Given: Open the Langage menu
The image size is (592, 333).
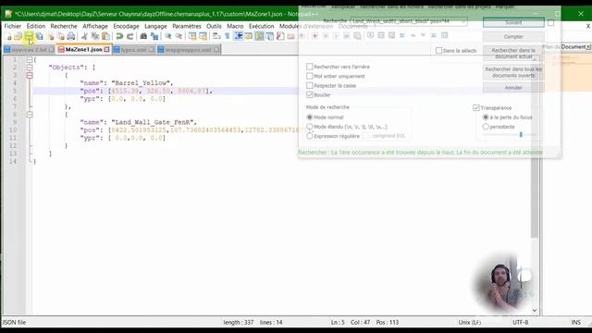Looking at the screenshot, I should pos(155,26).
